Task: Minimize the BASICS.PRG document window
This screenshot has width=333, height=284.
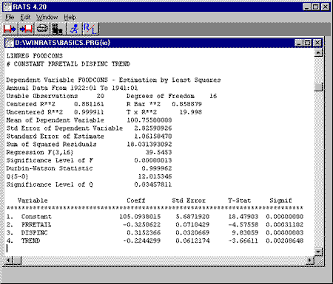Action: 299,43
